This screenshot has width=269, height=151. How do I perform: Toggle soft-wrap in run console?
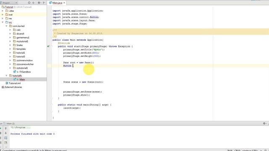point(5,138)
